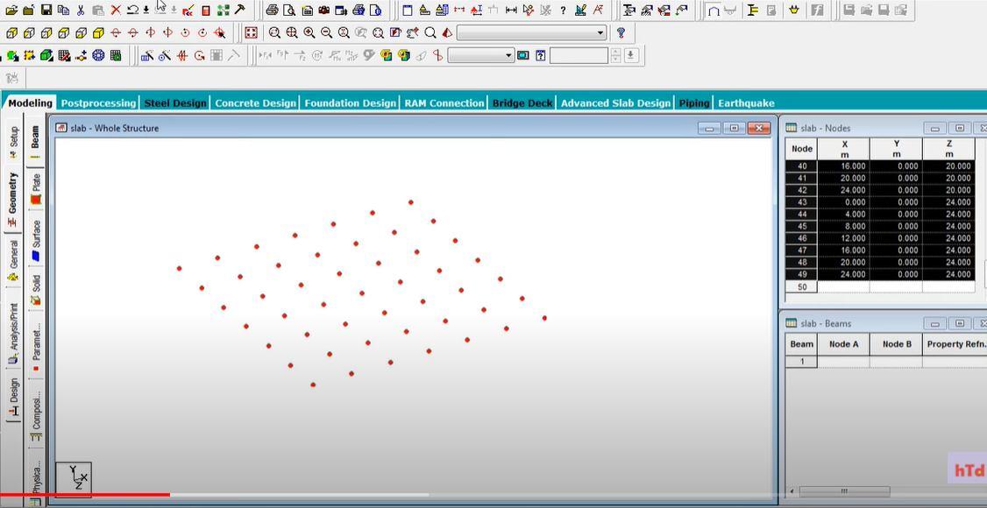The width and height of the screenshot is (987, 508).
Task: Open the Foundation Design tab
Action: coord(350,103)
